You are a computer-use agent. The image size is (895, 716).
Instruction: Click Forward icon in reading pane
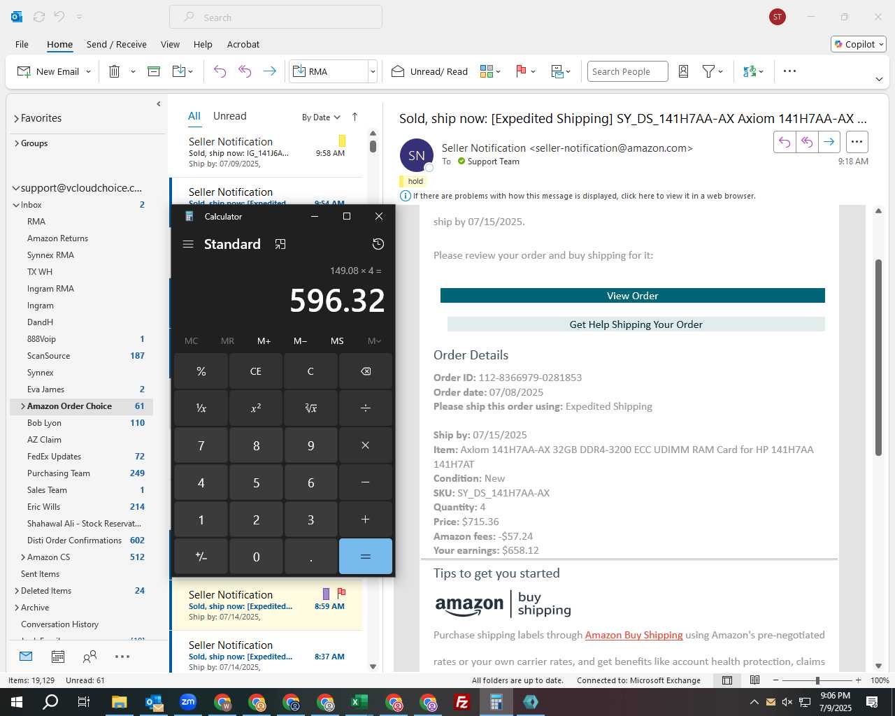pyautogui.click(x=829, y=142)
